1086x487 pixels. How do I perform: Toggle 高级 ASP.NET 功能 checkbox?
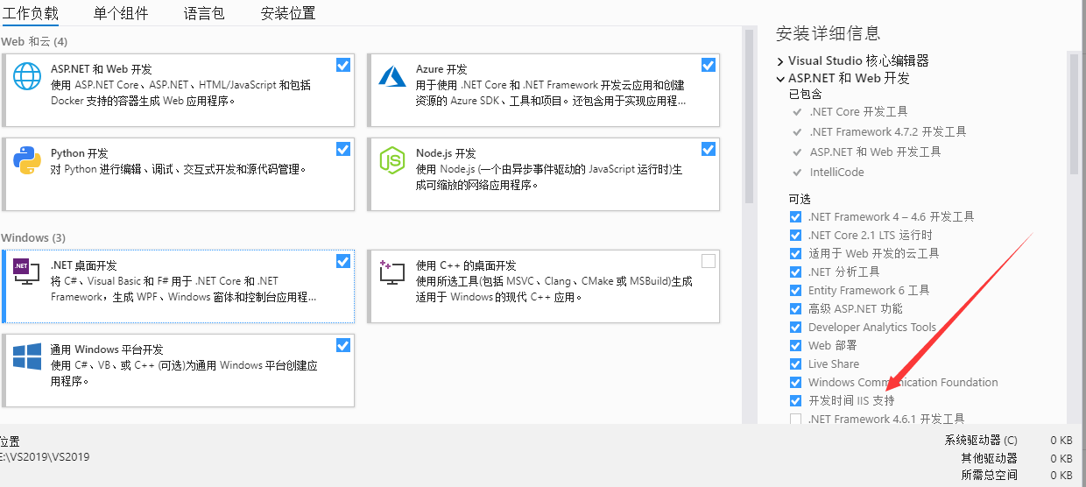[x=795, y=308]
